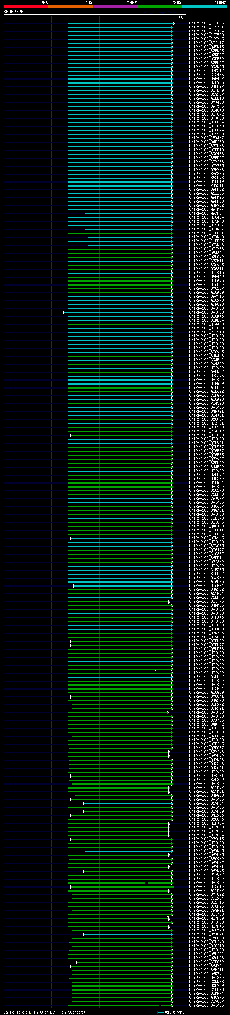Select hit label UniRef100_Q56FF7
The height and width of the screenshot is (1015, 230).
[206, 451]
